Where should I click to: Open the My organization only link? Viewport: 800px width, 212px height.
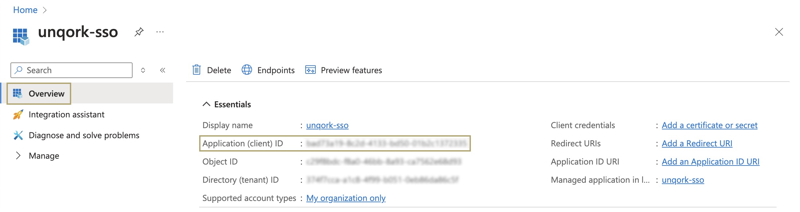(x=346, y=198)
